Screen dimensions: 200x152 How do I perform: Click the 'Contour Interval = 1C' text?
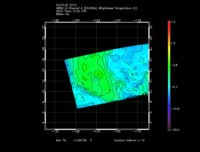pyautogui.click(x=129, y=140)
